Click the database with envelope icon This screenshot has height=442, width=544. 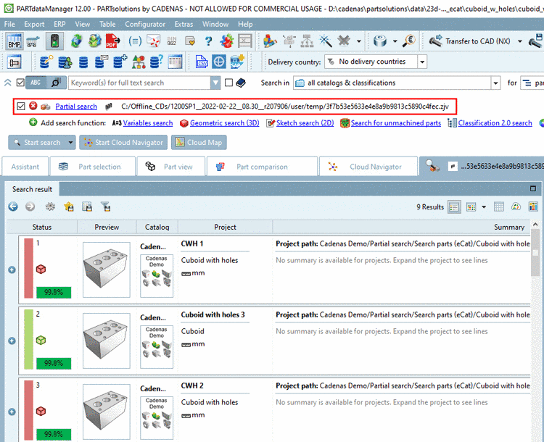[x=102, y=62]
